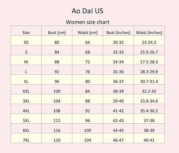Click the Ao Dai US title

click(x=87, y=11)
